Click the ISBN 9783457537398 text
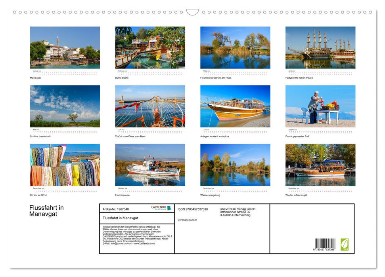Viewport: 385px width, 277px height. click(193, 209)
